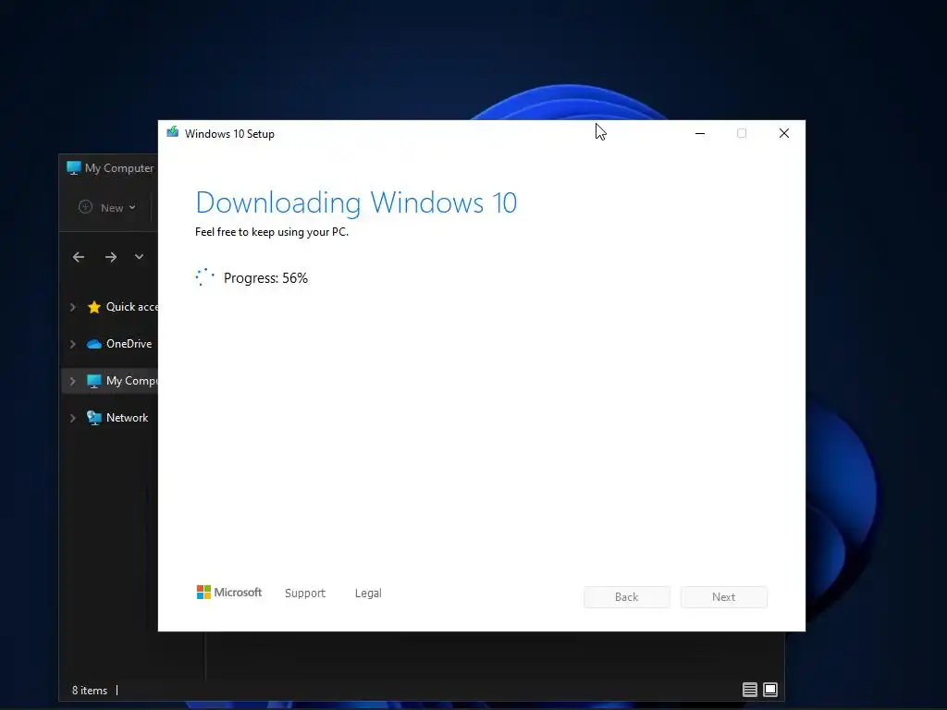Expand the Quick access tree node
Screen dimensions: 947x710
(72, 307)
